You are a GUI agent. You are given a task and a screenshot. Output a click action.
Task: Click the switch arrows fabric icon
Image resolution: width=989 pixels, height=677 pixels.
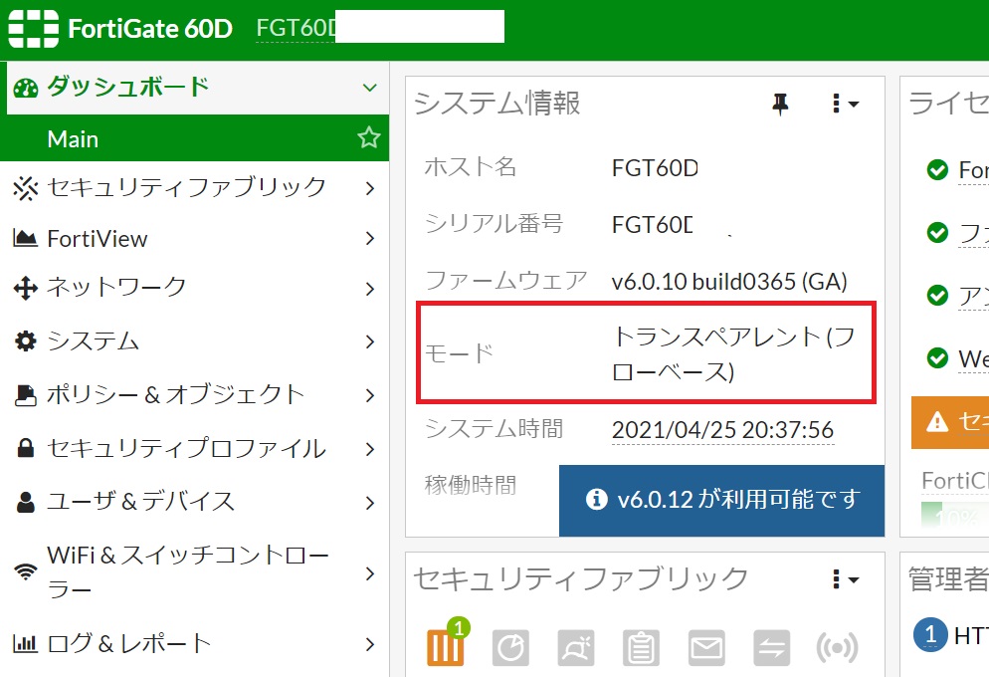[771, 647]
